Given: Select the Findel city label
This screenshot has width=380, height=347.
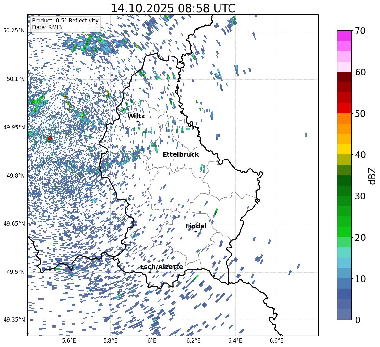Looking at the screenshot, I should (x=196, y=226).
